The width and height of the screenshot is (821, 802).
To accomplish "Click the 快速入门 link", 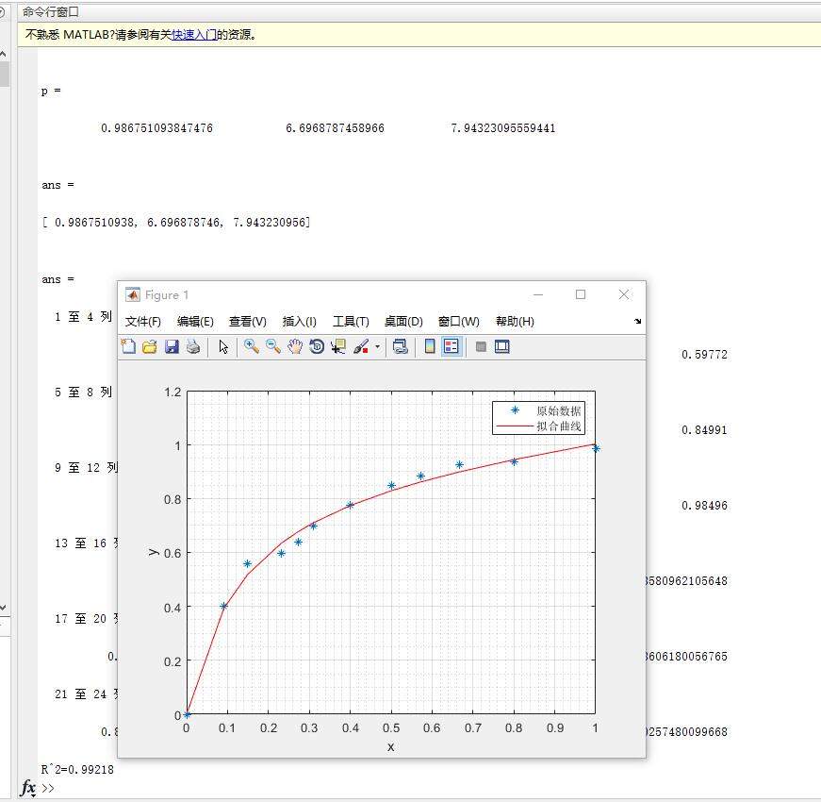I will [x=193, y=35].
